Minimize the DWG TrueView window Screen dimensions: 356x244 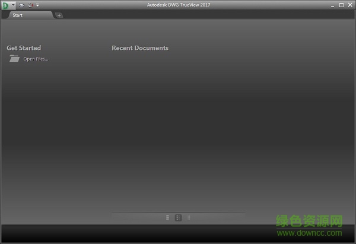tap(332, 5)
